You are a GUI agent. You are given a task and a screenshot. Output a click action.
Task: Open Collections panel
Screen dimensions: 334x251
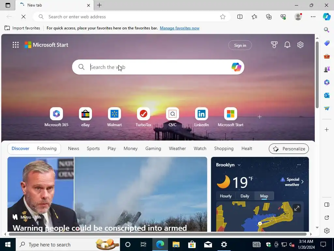(269, 17)
